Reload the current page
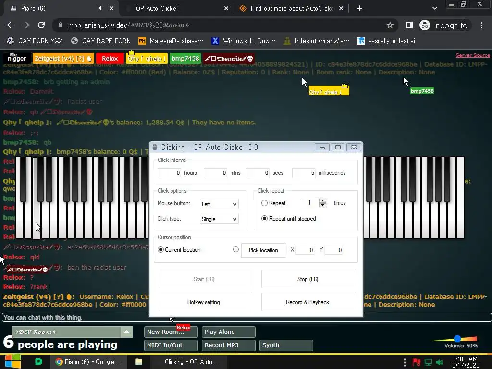This screenshot has width=492, height=369. coord(41,25)
